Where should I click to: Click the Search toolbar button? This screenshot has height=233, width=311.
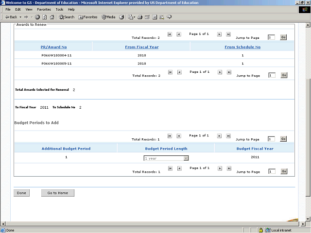click(x=67, y=17)
